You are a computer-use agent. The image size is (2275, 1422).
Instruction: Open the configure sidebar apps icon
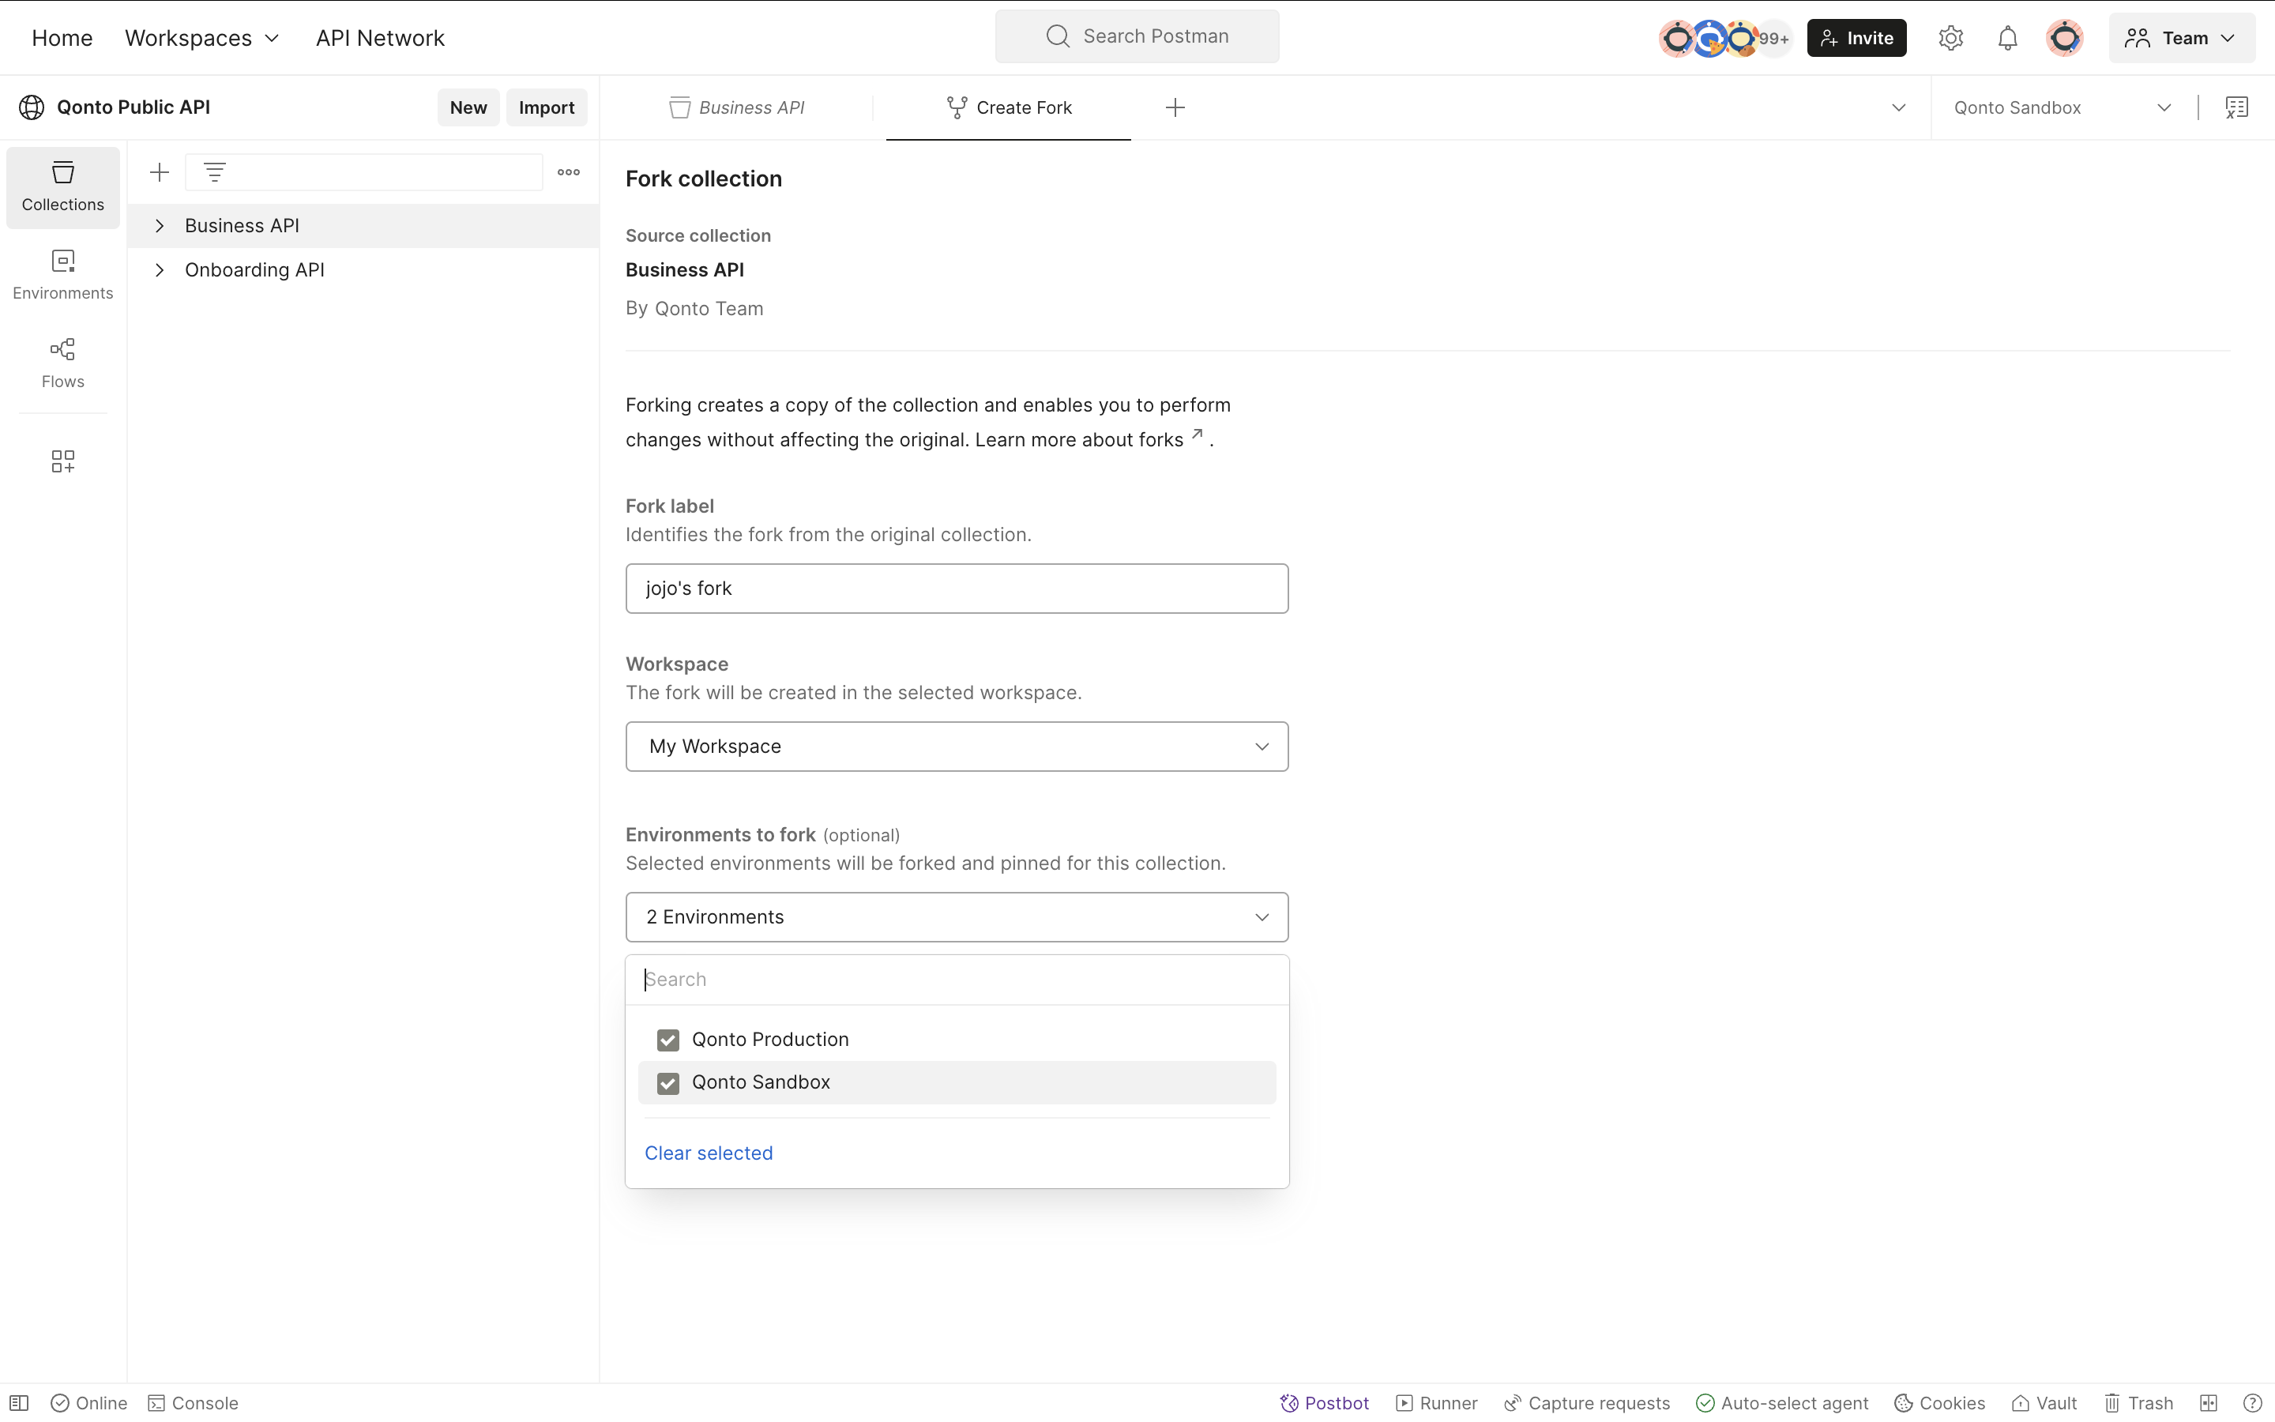[x=63, y=461]
